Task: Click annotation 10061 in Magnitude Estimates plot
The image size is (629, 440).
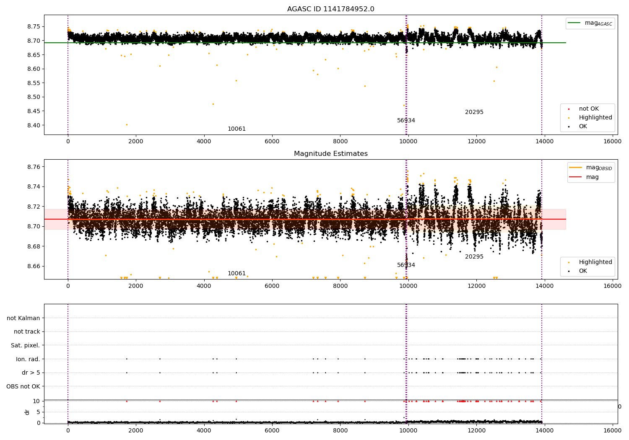Action: (237, 274)
